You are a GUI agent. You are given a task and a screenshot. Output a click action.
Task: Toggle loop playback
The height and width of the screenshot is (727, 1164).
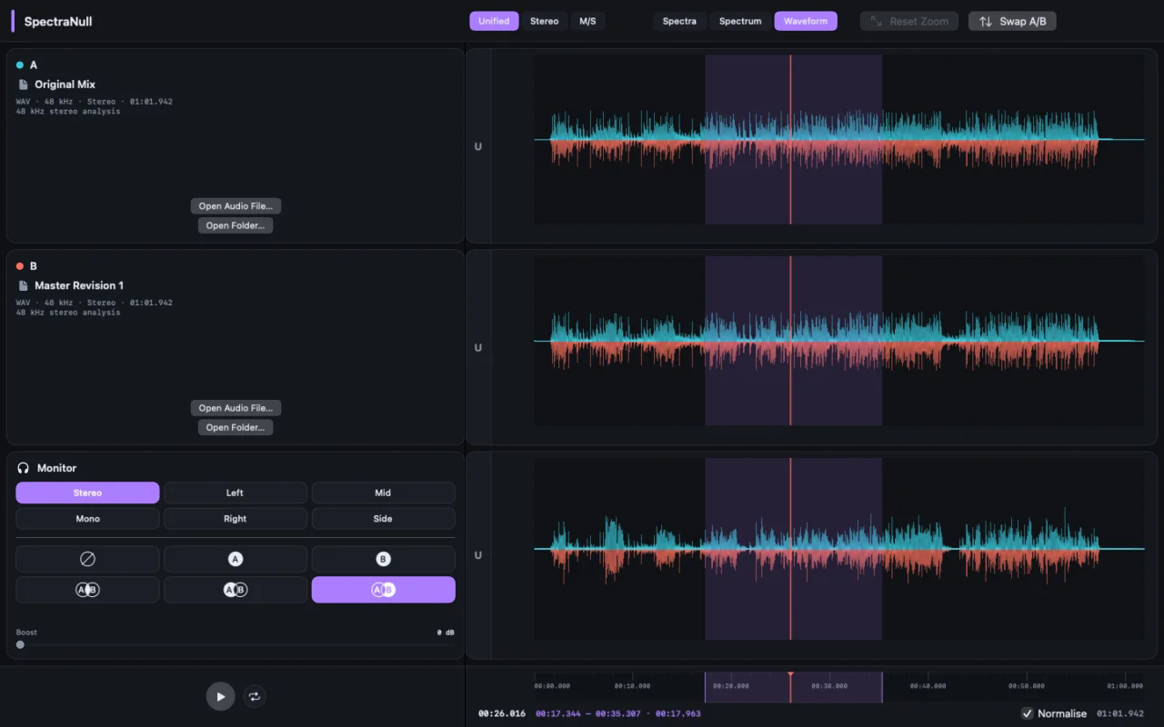click(x=255, y=696)
